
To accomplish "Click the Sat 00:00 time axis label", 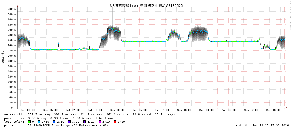I will point(28,110).
